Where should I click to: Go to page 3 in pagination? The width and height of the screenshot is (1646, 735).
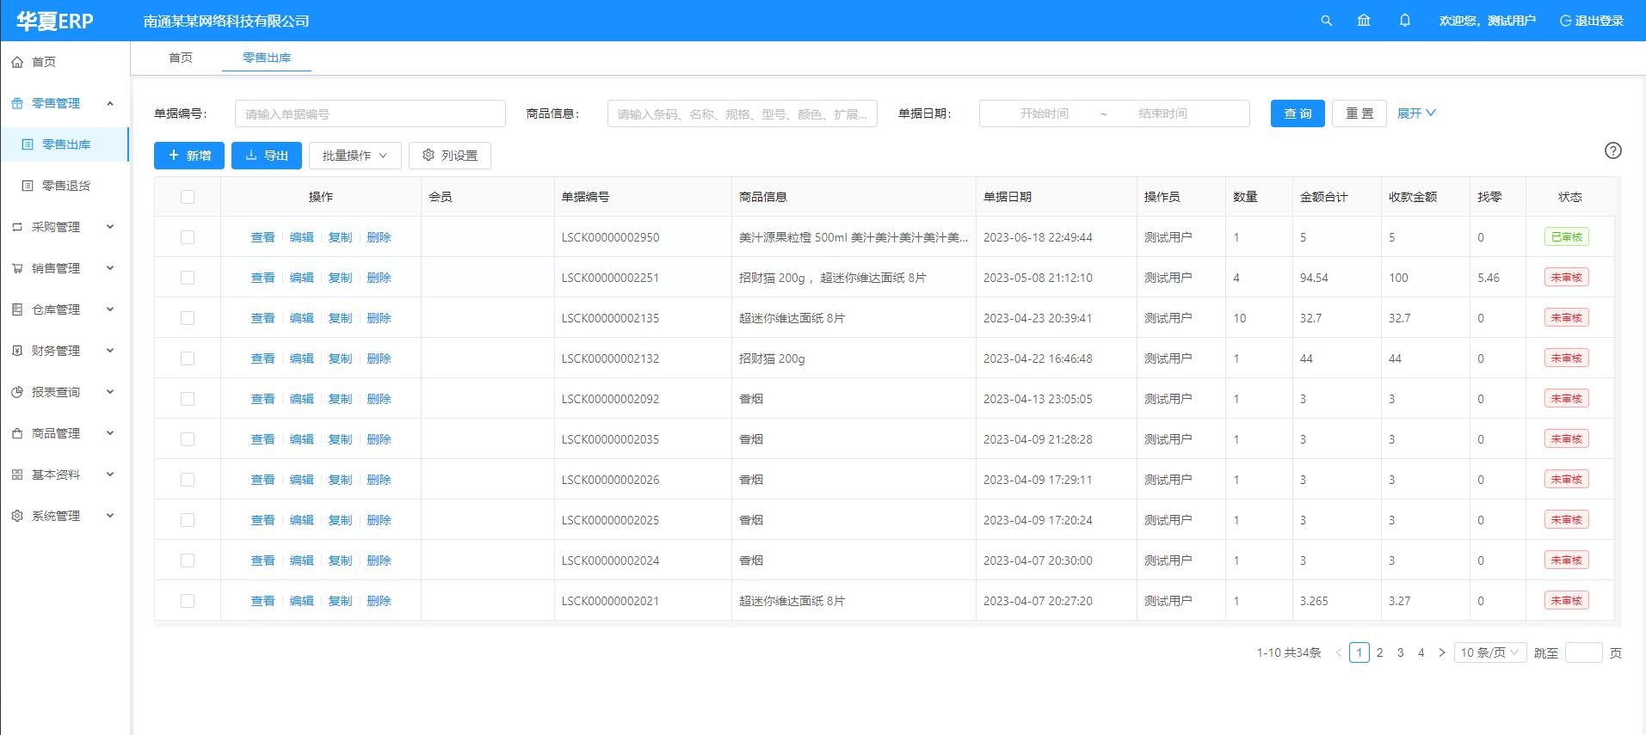(x=1400, y=652)
